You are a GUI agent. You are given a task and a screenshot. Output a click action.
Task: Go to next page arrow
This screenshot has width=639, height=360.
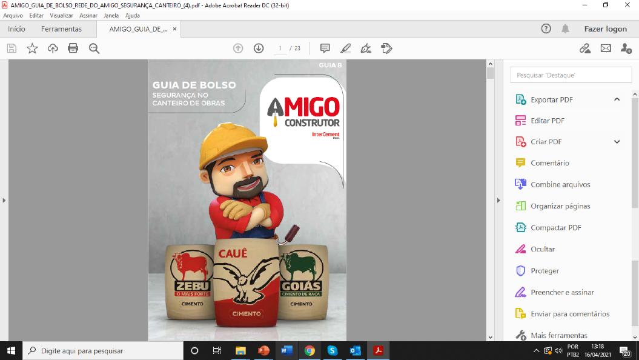(x=259, y=48)
